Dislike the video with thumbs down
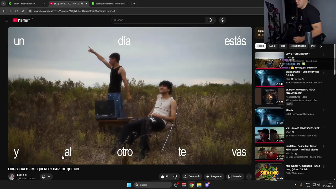 point(175,177)
